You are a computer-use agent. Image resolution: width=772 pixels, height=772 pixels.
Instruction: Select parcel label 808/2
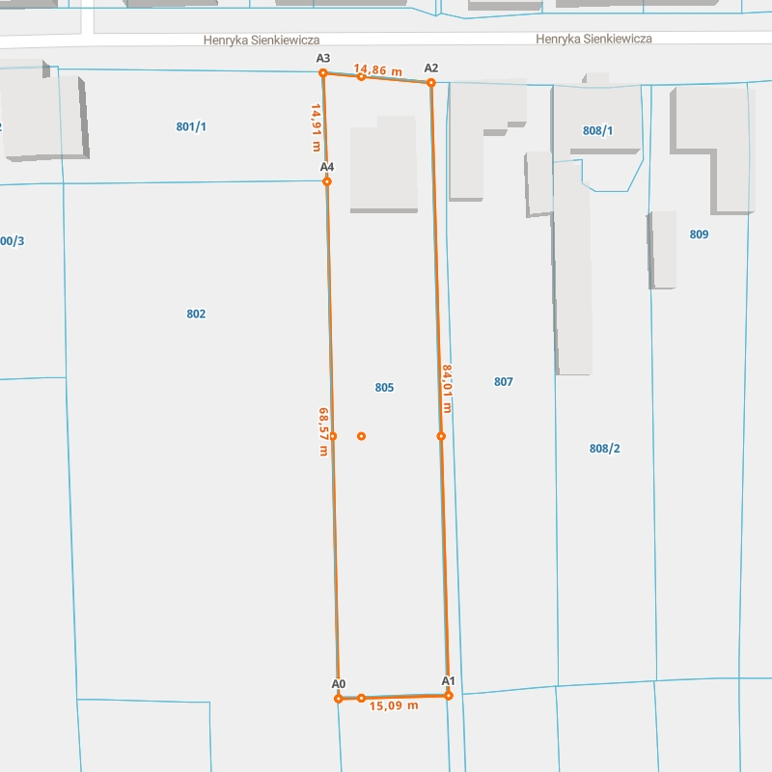coord(604,448)
